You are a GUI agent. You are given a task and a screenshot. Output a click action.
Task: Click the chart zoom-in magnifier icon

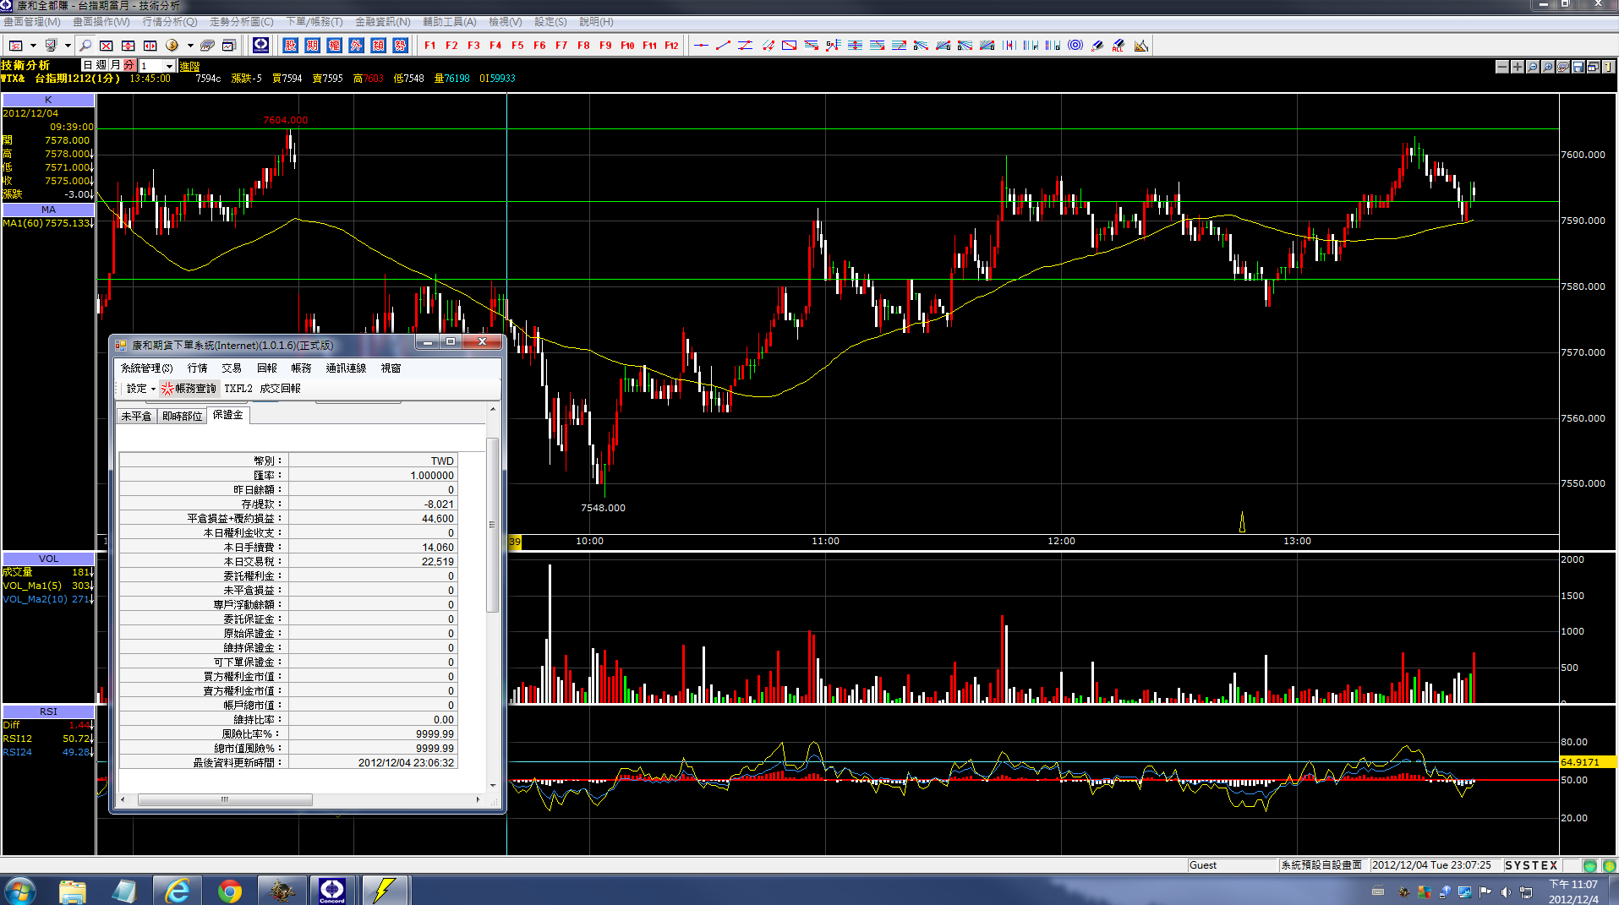click(1548, 67)
